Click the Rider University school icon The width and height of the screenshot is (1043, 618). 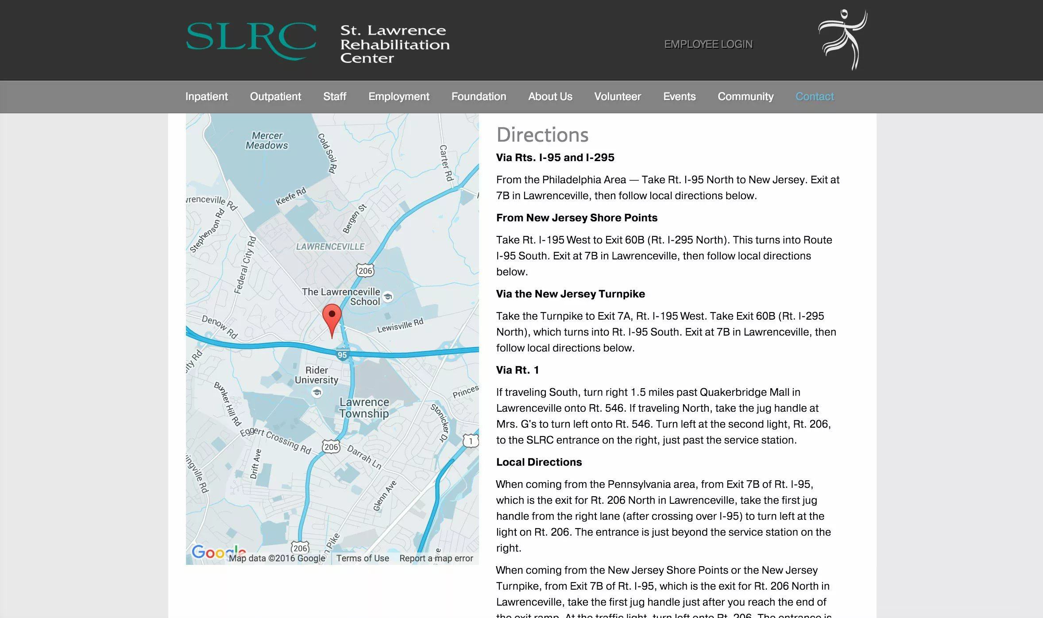(x=317, y=392)
